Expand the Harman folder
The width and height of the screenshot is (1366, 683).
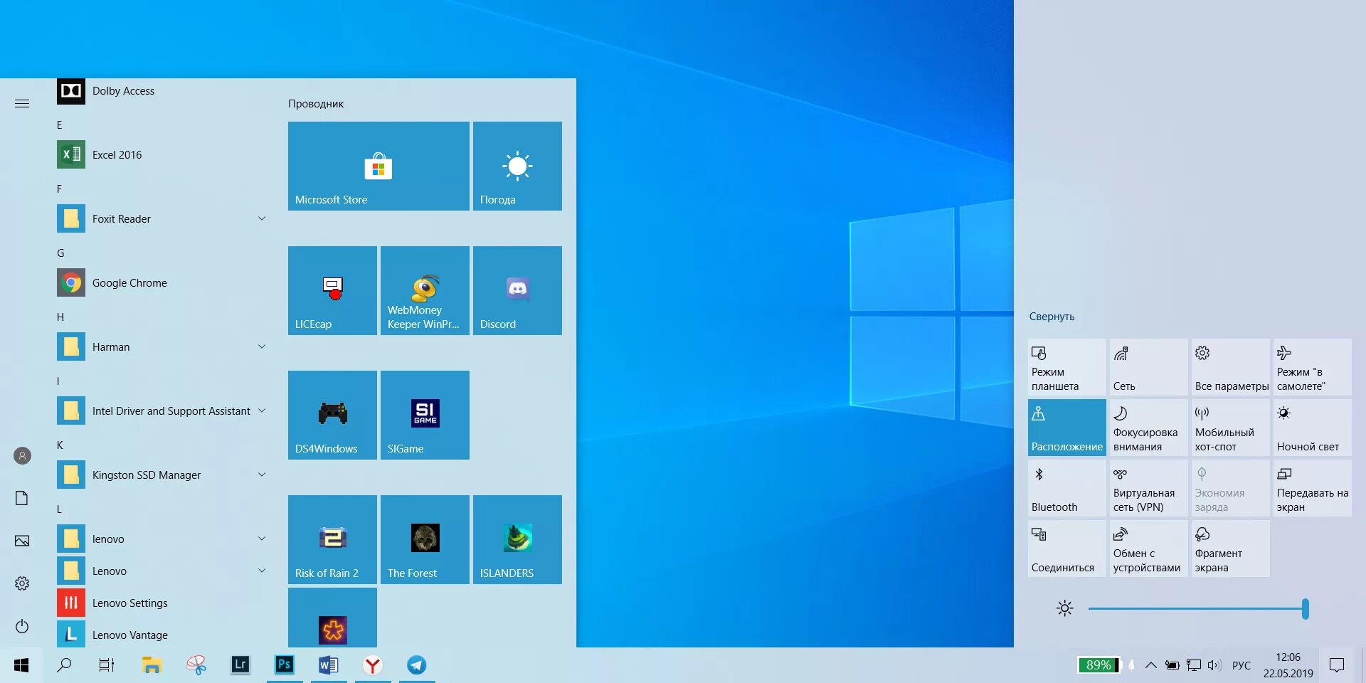[x=262, y=346]
